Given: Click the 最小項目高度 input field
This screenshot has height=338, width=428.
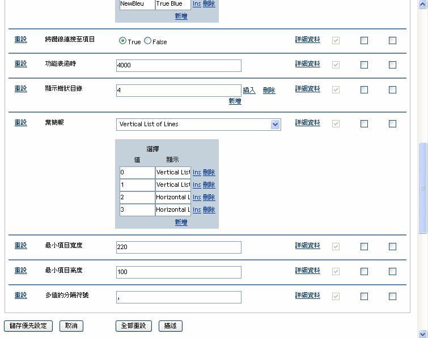Looking at the screenshot, I should [179, 272].
